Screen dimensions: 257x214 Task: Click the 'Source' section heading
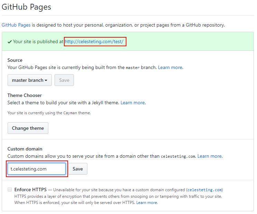coord(15,60)
